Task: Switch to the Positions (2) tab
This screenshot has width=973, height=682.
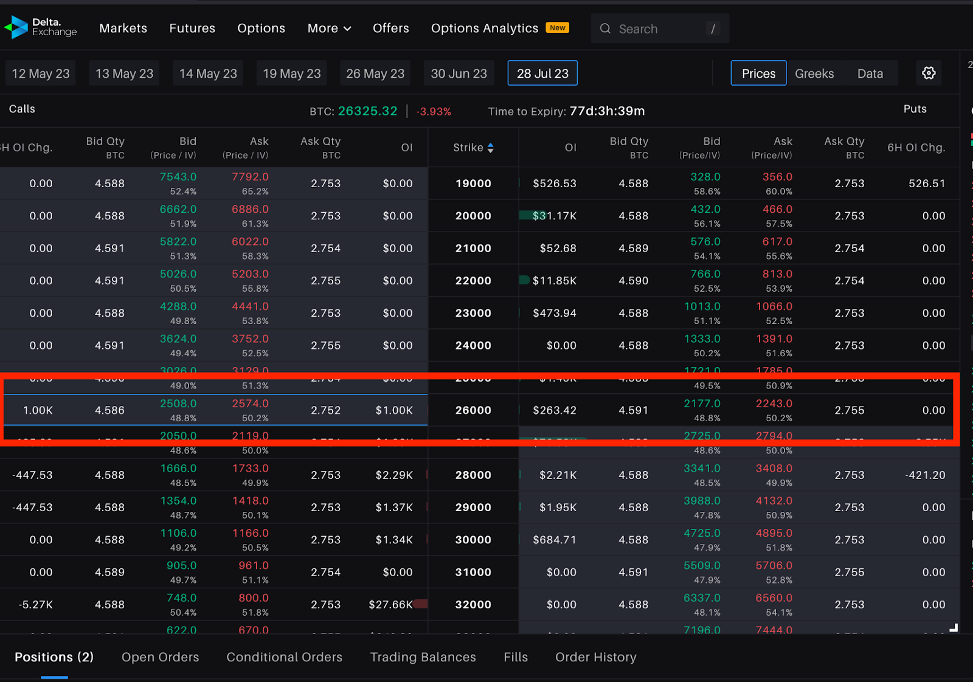Action: (54, 657)
